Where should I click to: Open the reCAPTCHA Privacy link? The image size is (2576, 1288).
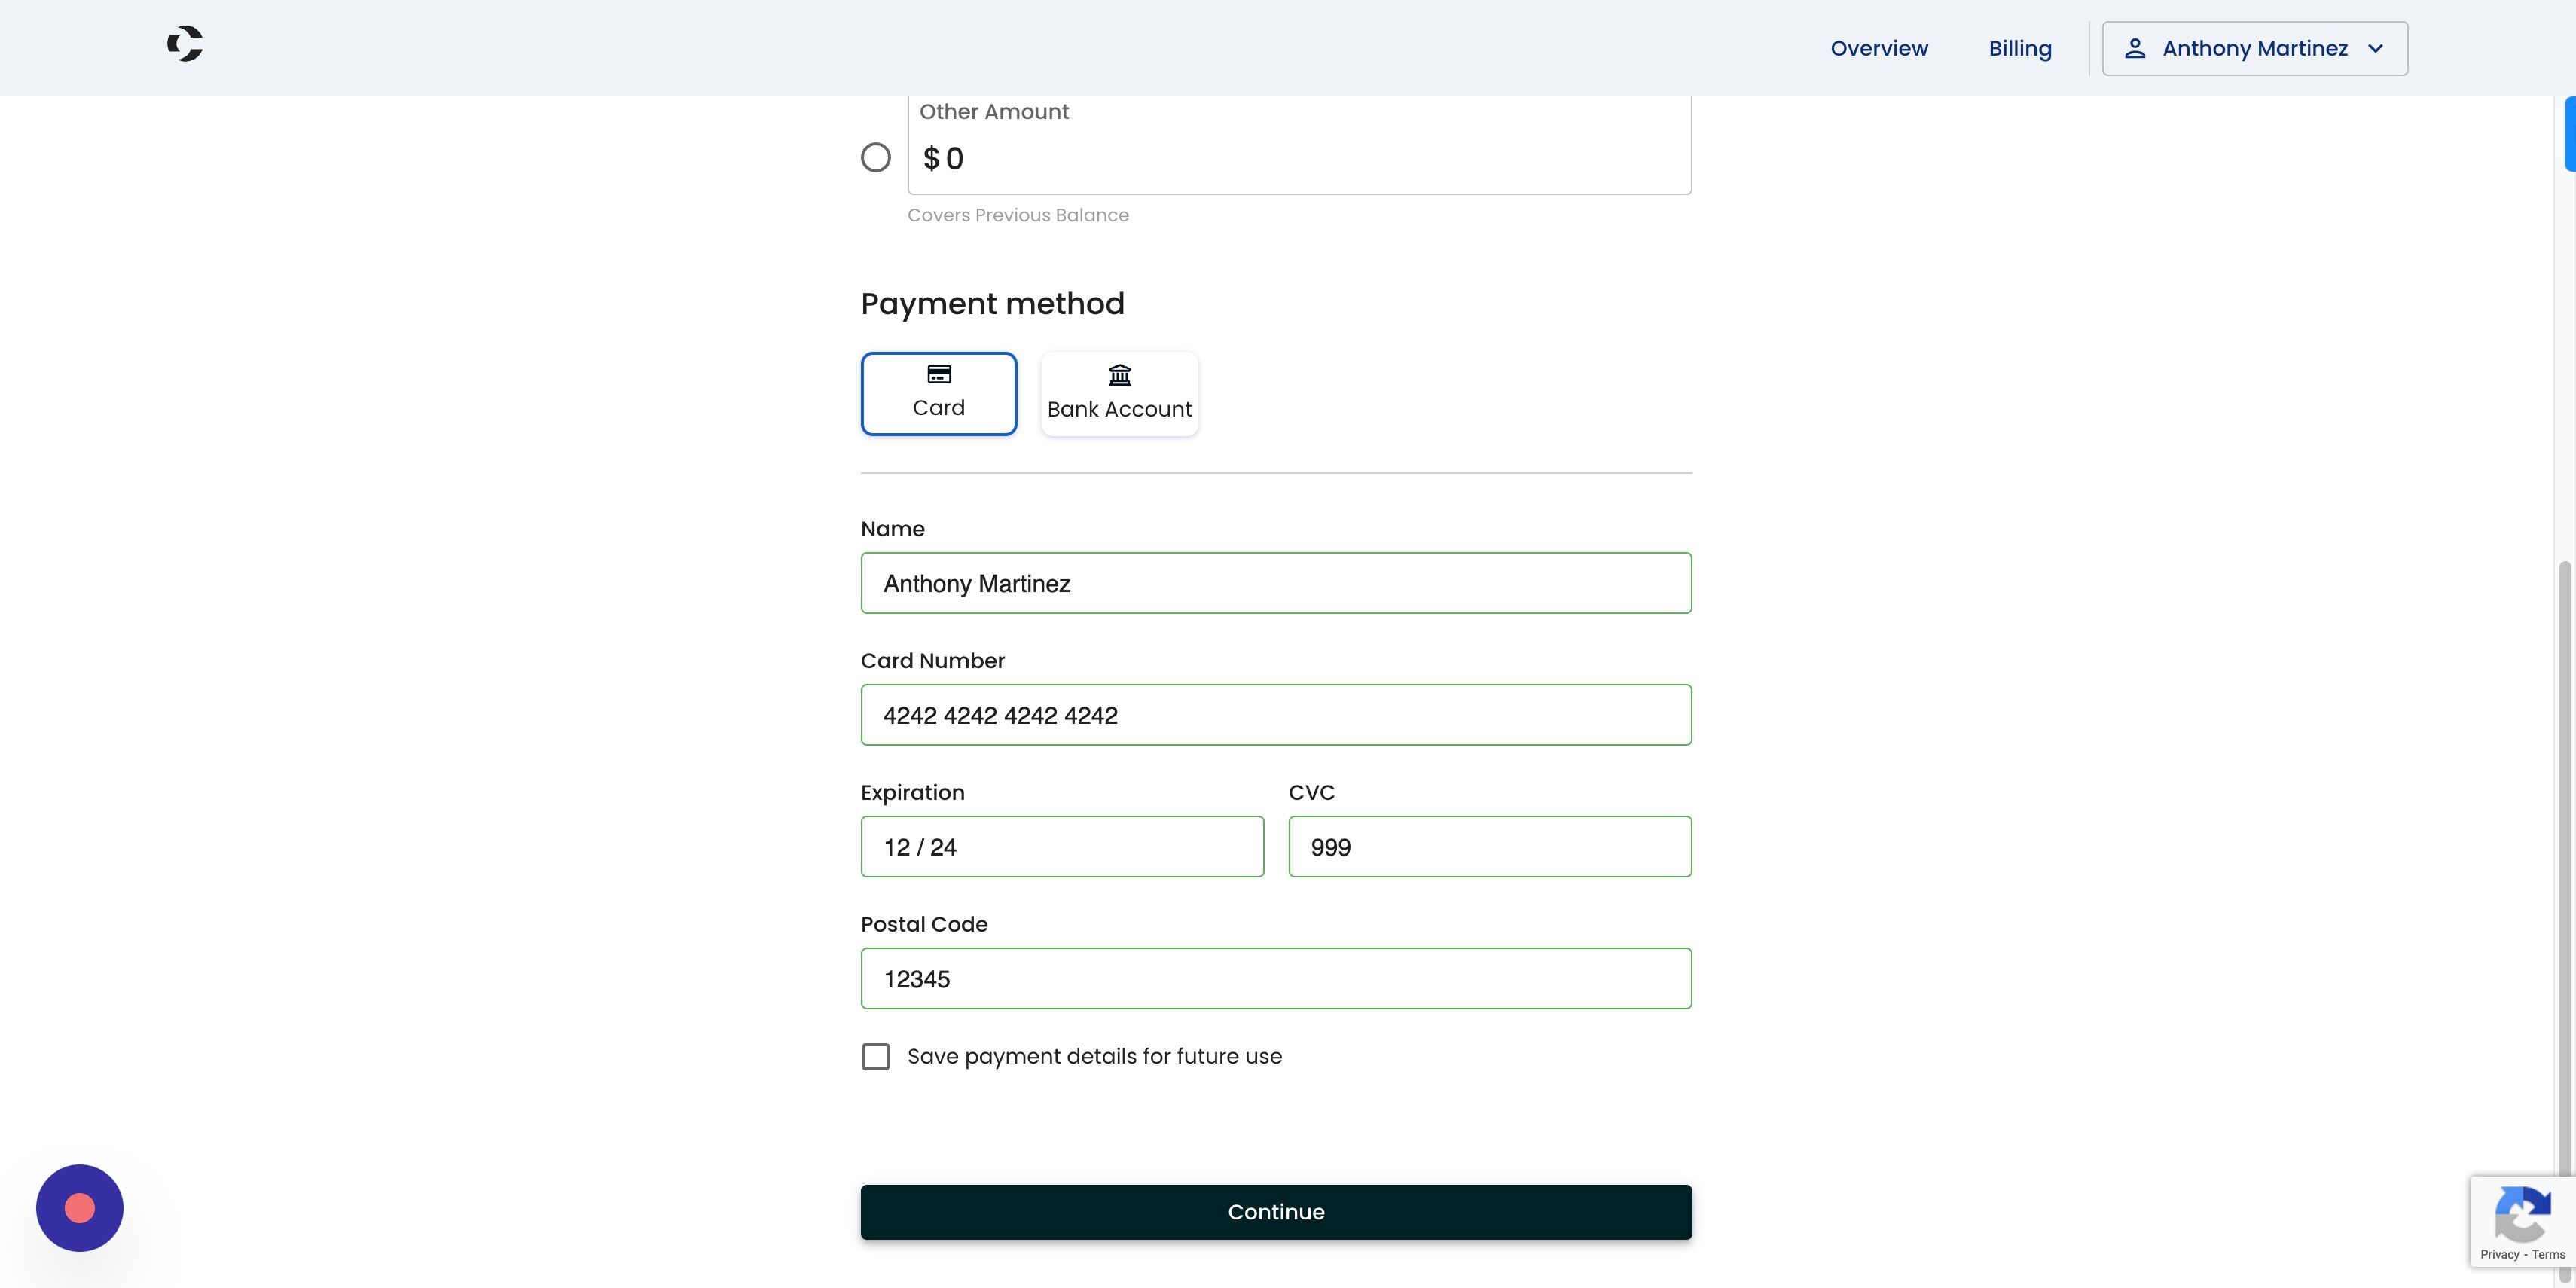[x=2499, y=1254]
